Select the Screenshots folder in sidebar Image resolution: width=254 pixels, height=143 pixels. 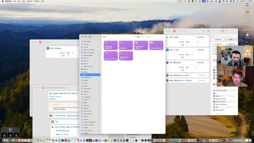90,77
